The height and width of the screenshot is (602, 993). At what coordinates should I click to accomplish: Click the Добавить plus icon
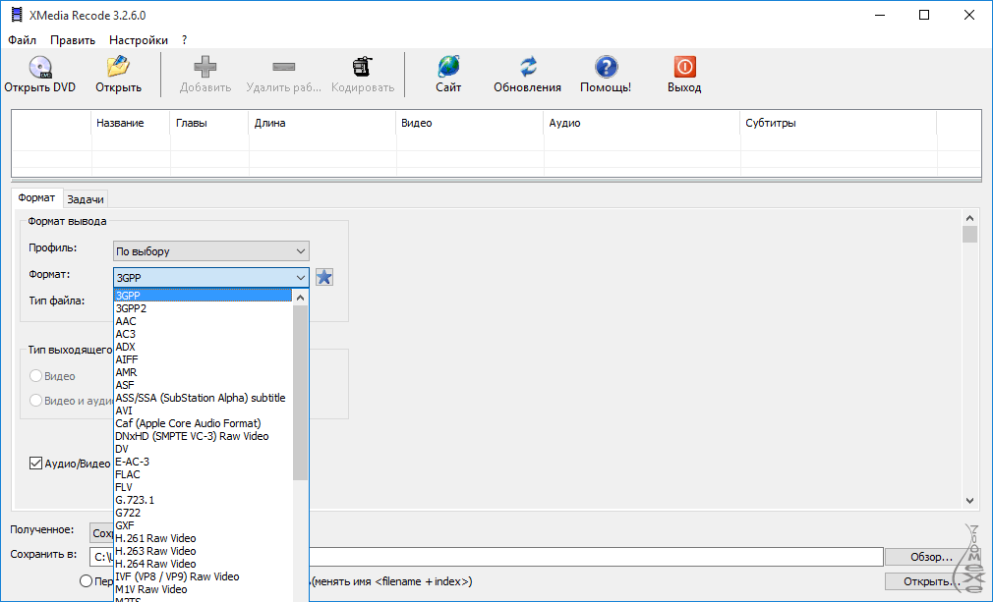point(205,66)
